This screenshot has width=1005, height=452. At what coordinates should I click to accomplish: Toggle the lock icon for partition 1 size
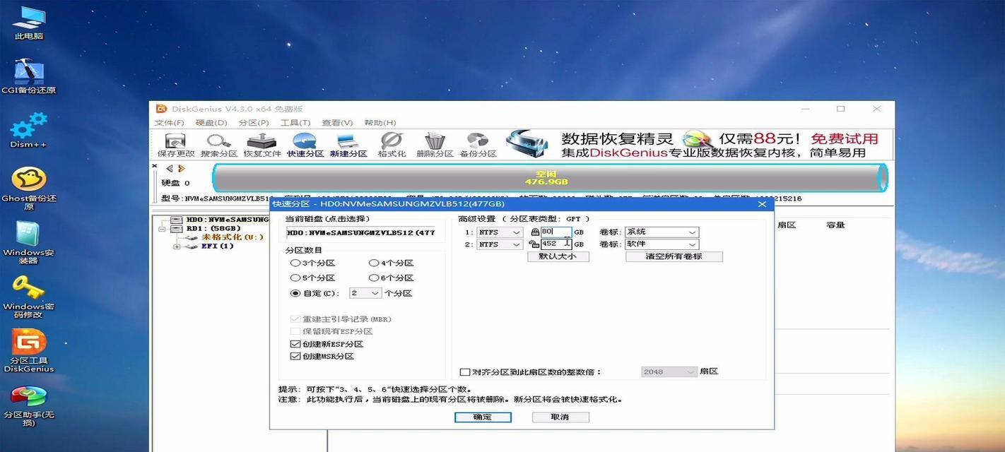[535, 232]
